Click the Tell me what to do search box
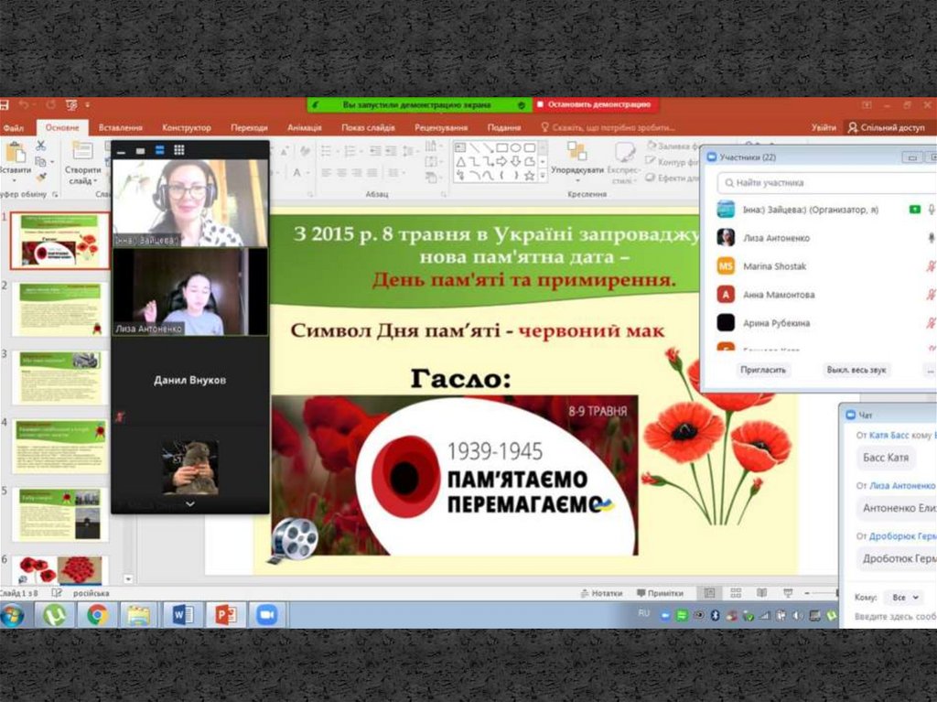Viewport: 937px width, 702px height. click(608, 127)
